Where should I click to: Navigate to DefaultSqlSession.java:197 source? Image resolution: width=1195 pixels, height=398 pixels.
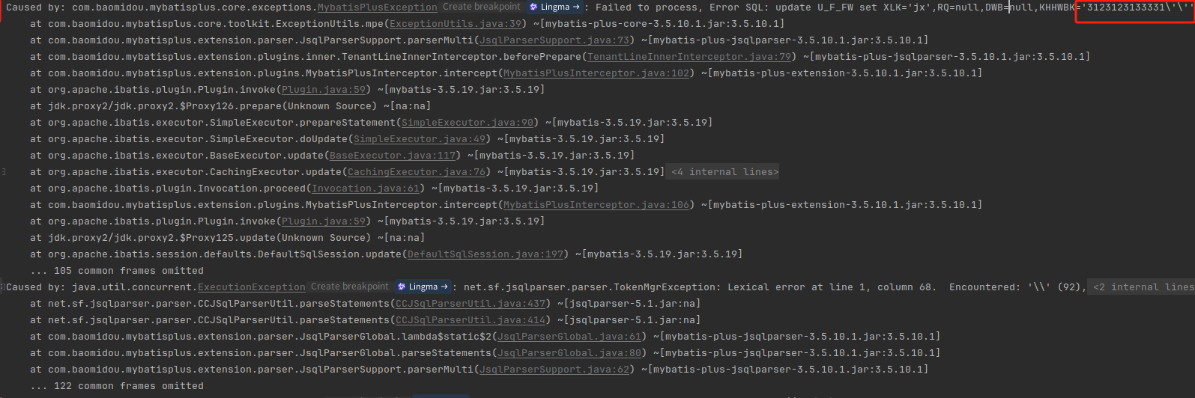[x=485, y=254]
